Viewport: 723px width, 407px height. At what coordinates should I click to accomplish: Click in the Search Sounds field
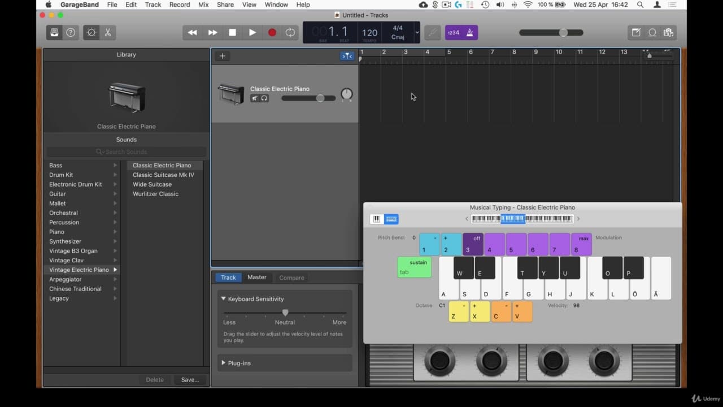(127, 151)
